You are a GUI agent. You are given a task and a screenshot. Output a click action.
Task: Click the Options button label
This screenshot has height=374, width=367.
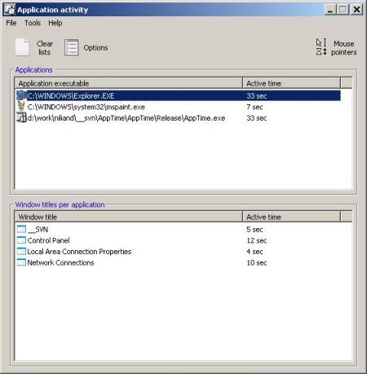95,48
